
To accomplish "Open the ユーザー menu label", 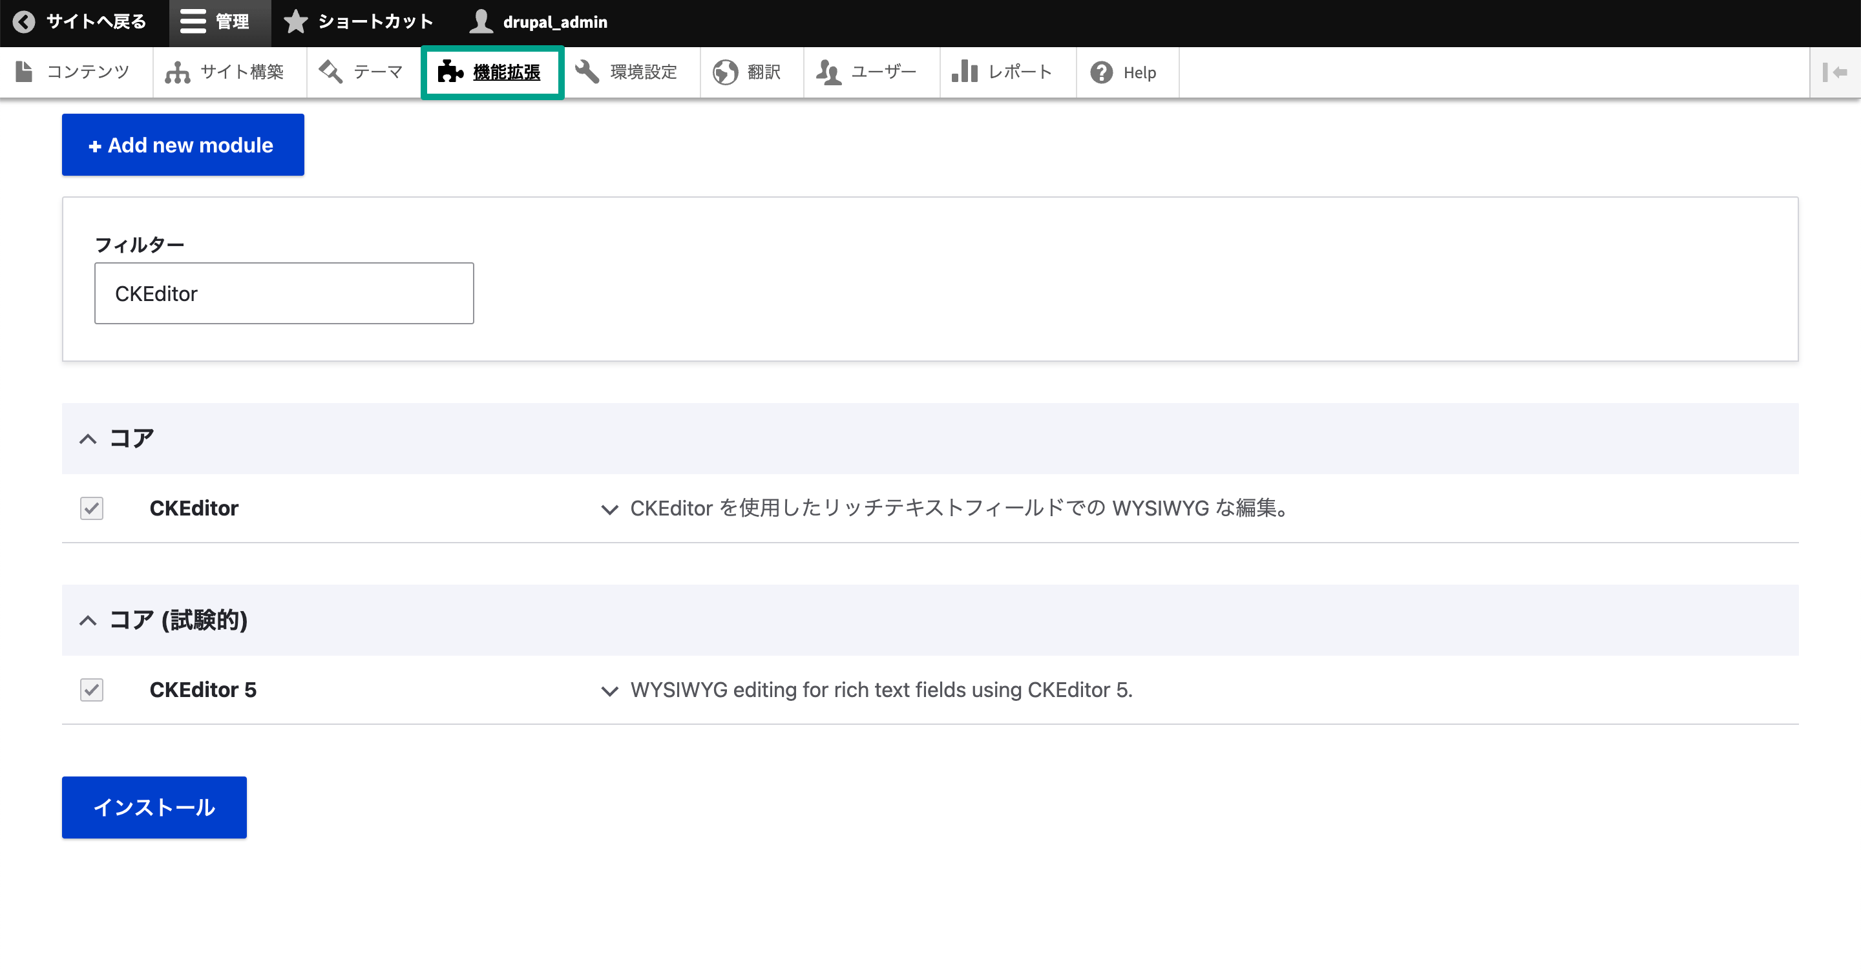I will pyautogui.click(x=883, y=72).
